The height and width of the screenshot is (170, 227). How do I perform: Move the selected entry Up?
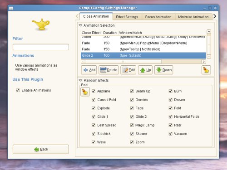(x=145, y=70)
